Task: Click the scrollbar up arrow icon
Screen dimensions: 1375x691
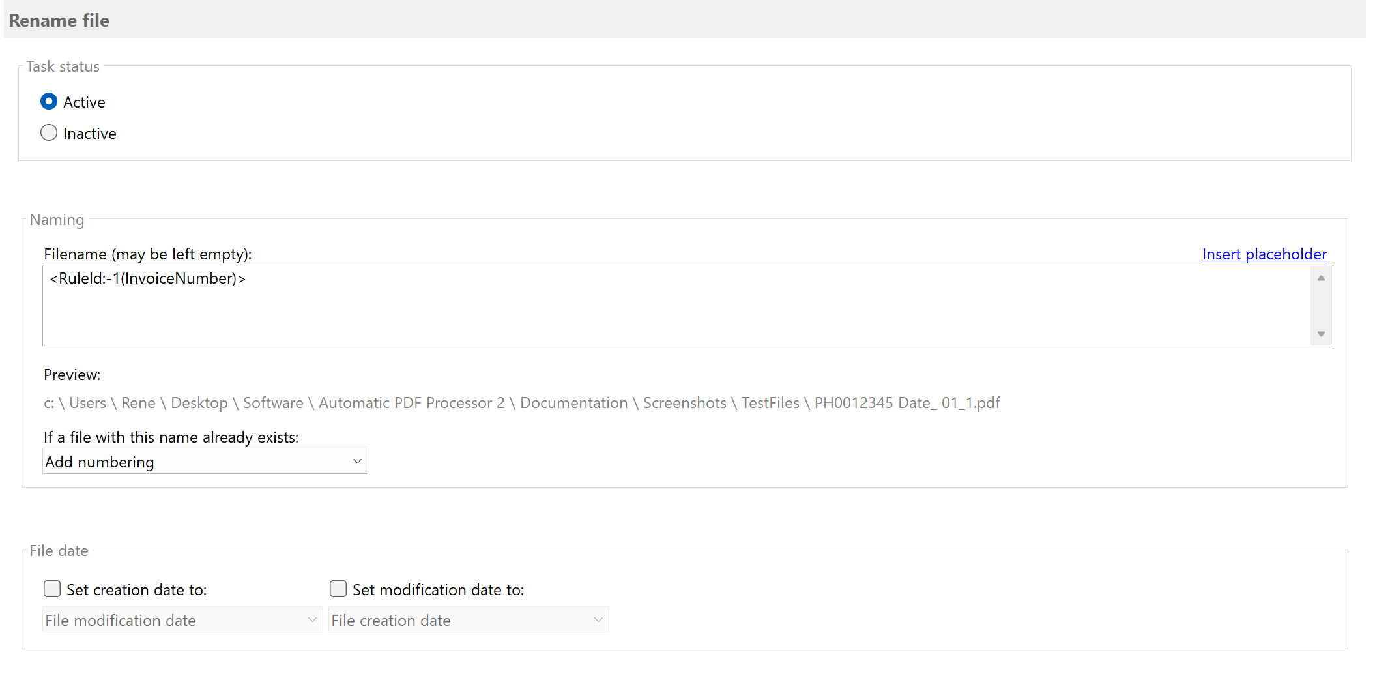Action: tap(1321, 278)
